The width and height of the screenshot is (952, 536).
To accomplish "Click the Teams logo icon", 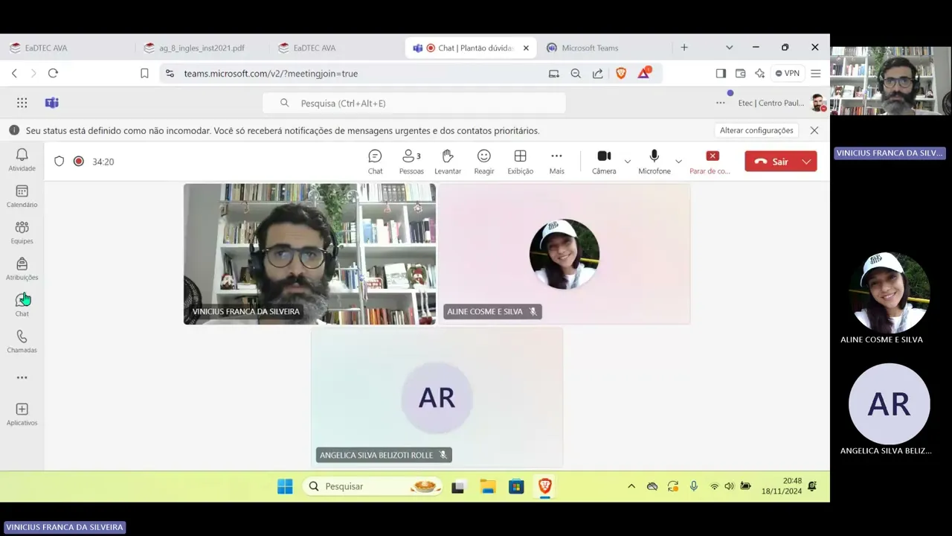I will click(x=51, y=103).
